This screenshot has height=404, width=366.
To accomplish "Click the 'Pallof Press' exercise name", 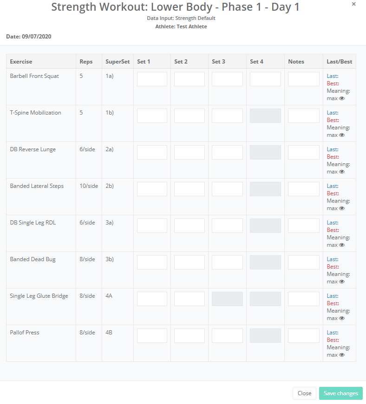I will click(x=25, y=333).
